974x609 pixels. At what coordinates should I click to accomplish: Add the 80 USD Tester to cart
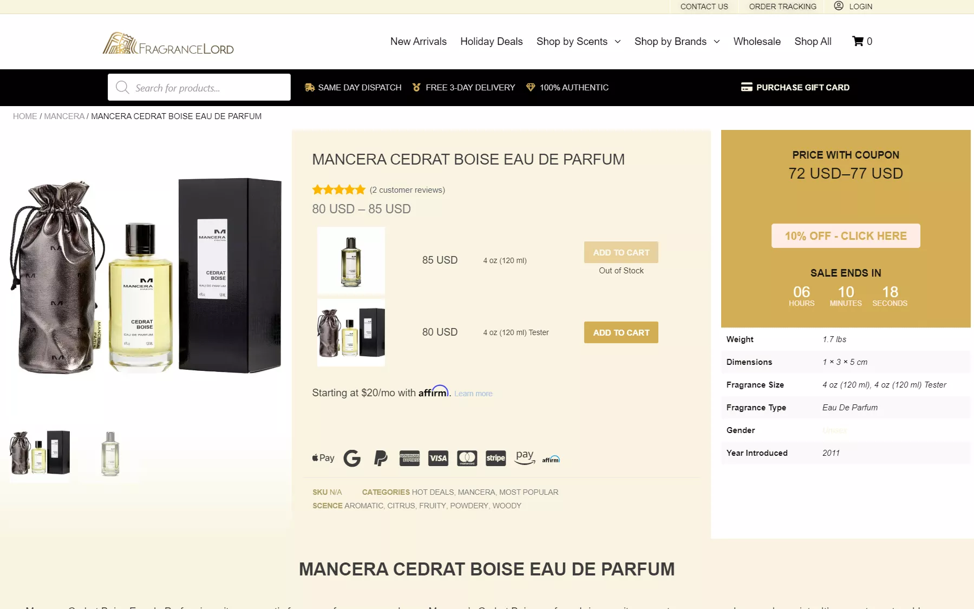(621, 332)
